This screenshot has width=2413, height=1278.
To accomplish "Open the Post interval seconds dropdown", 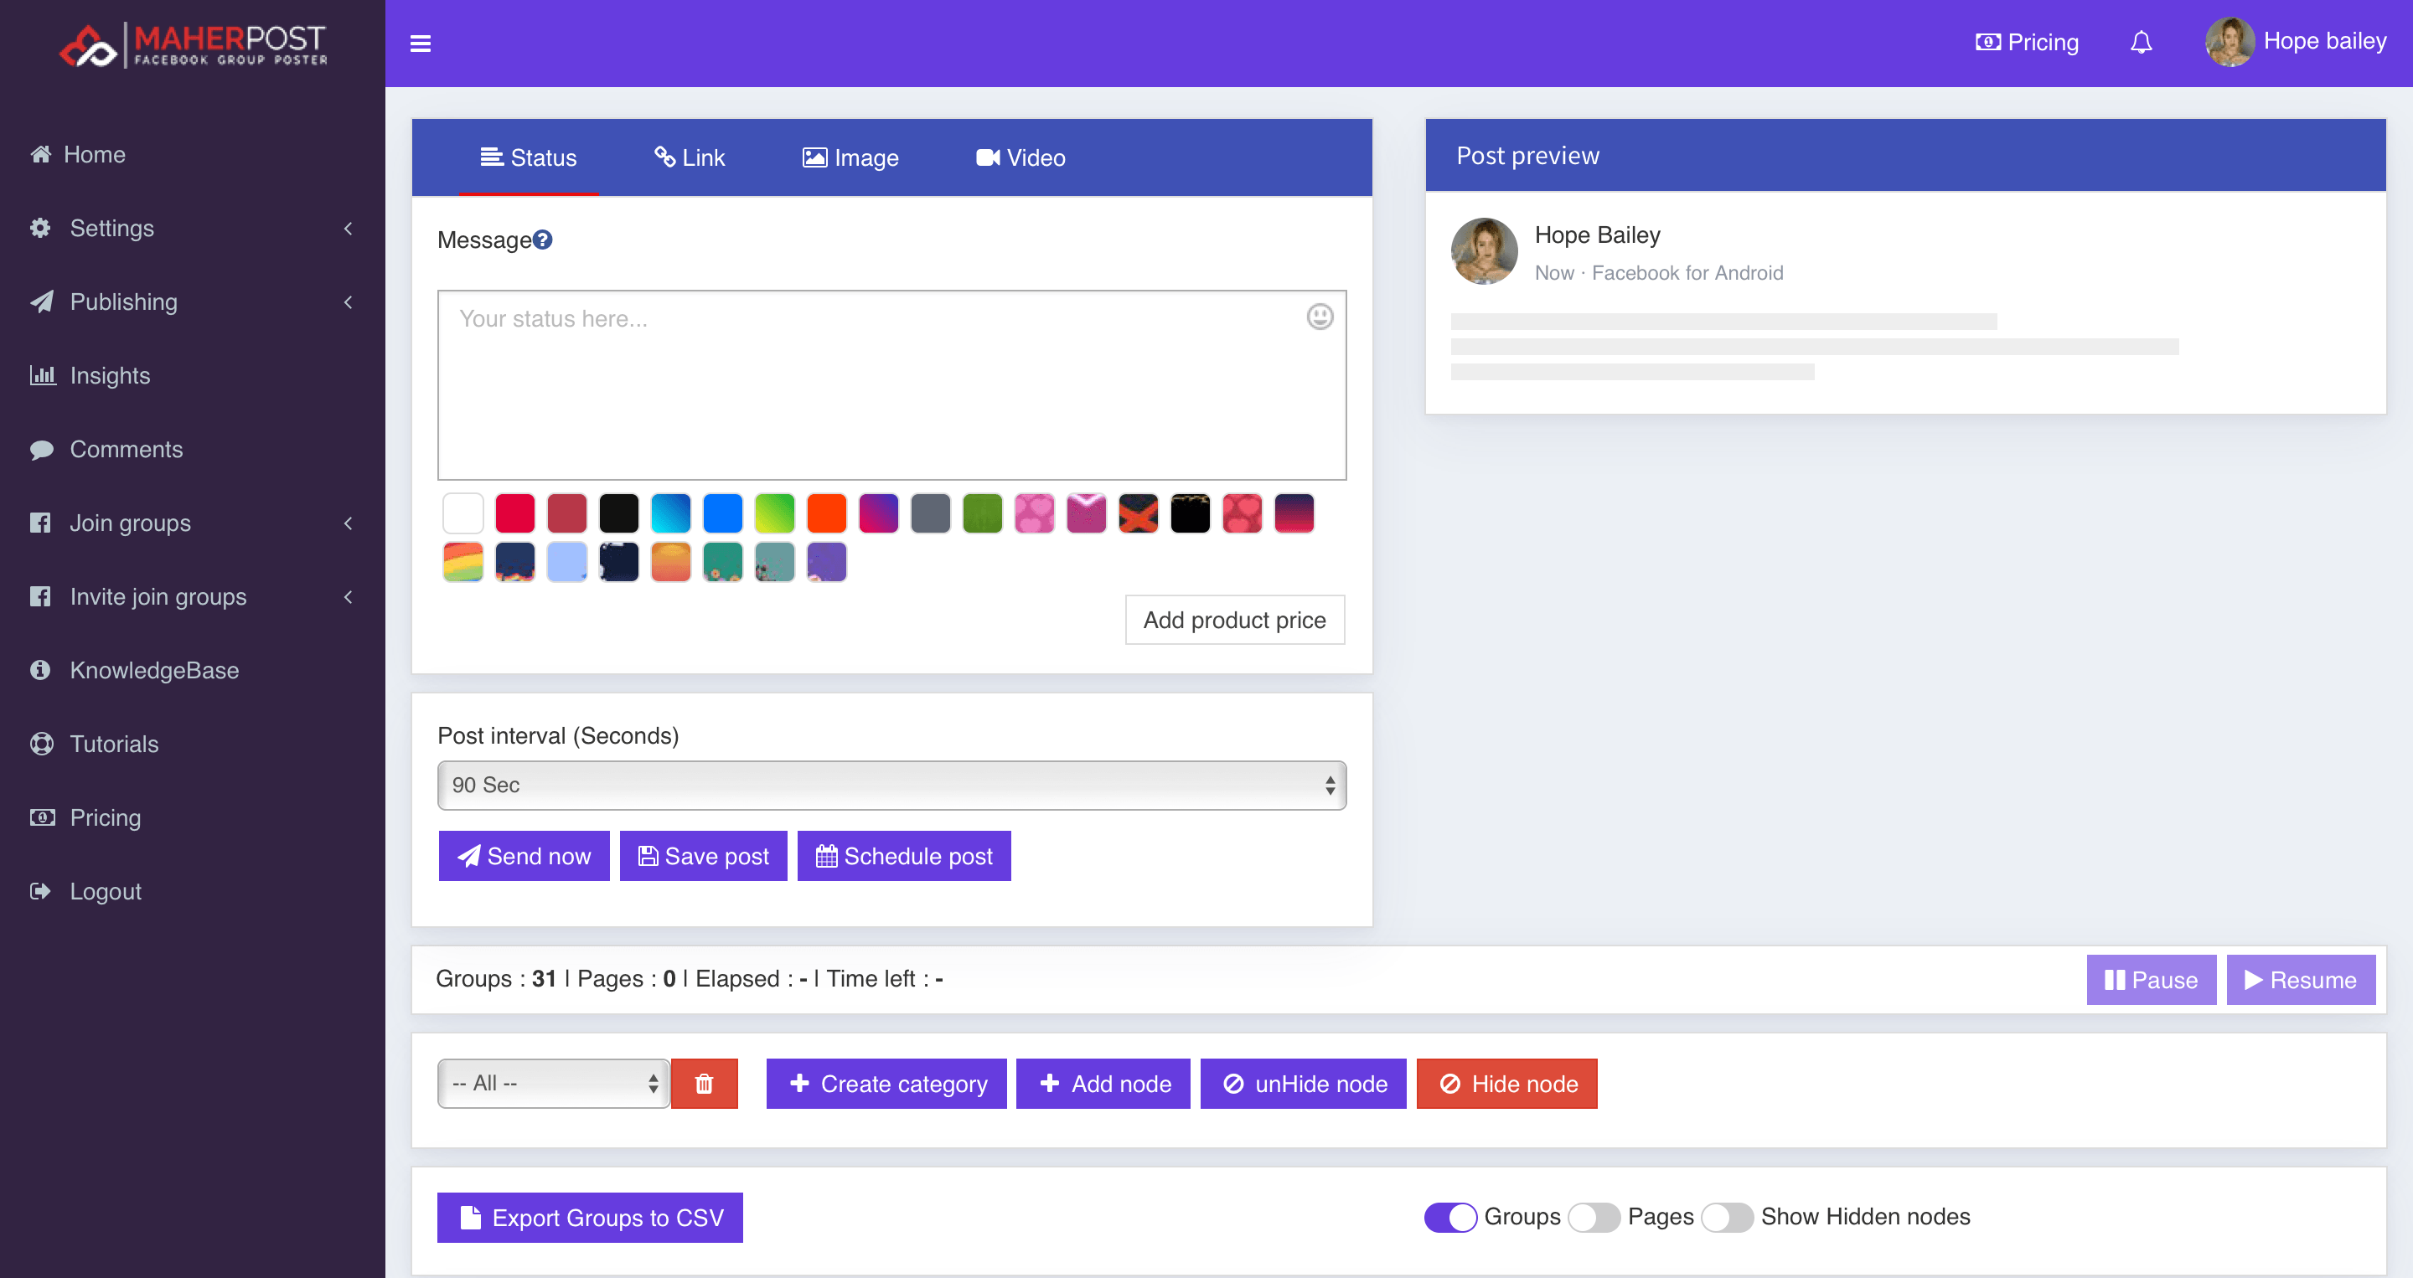I will click(x=891, y=783).
